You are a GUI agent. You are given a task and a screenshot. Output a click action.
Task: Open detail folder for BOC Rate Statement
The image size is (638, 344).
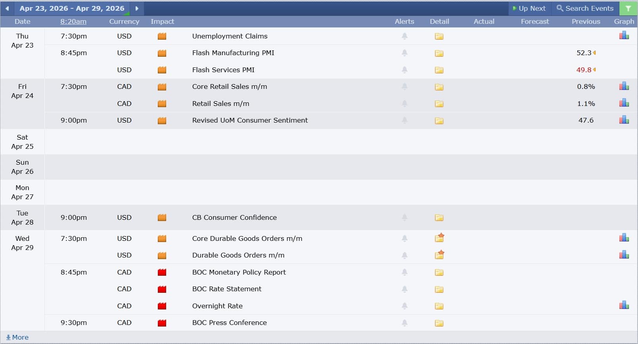coord(439,289)
